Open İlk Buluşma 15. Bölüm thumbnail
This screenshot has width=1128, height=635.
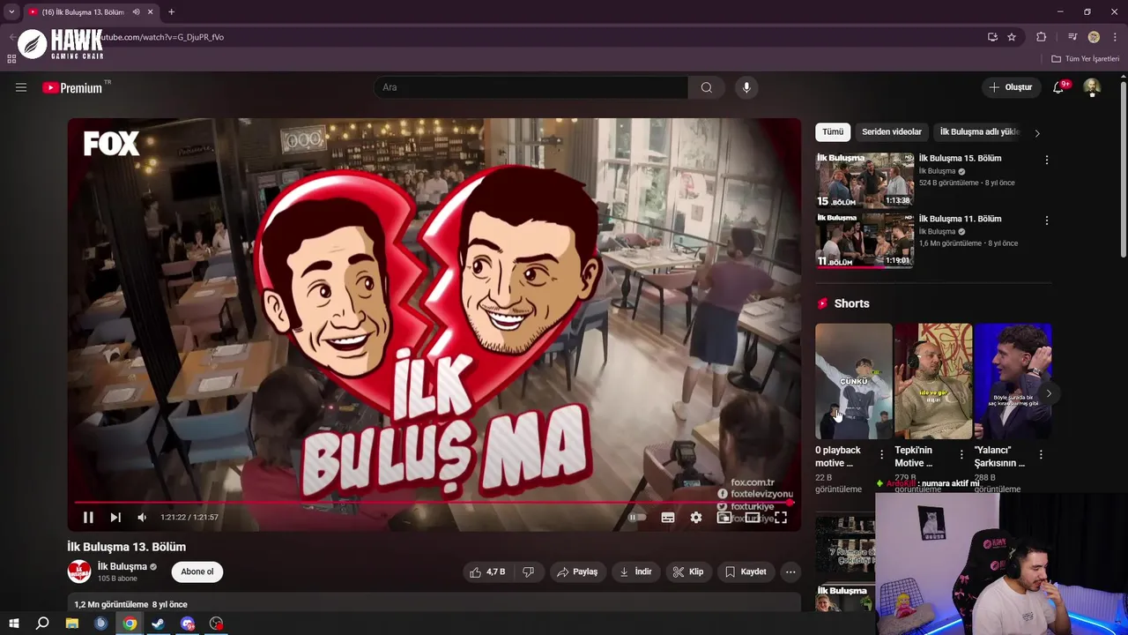[865, 180]
